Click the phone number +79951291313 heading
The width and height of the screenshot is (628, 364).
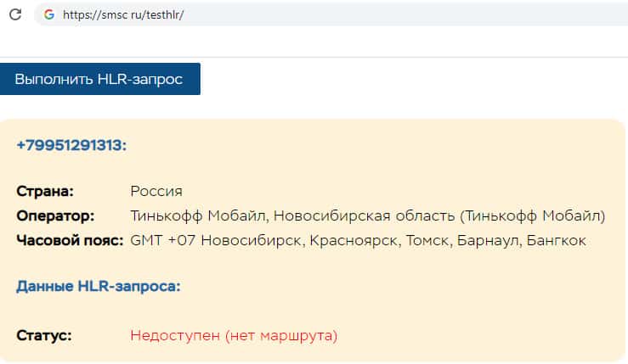point(71,145)
